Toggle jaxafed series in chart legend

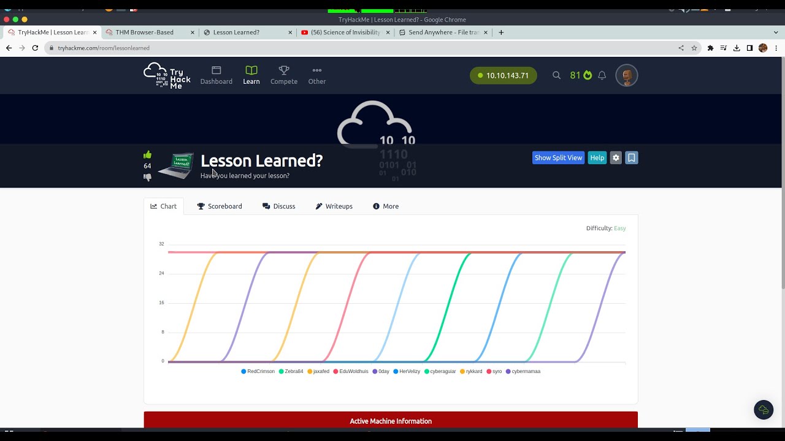[319, 371]
